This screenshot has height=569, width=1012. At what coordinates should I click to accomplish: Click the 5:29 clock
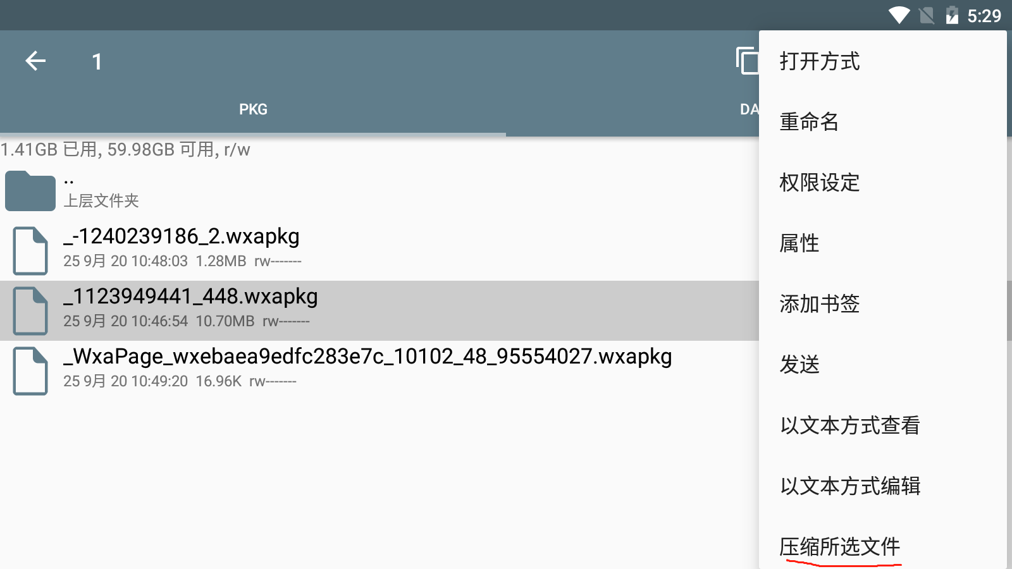point(984,16)
